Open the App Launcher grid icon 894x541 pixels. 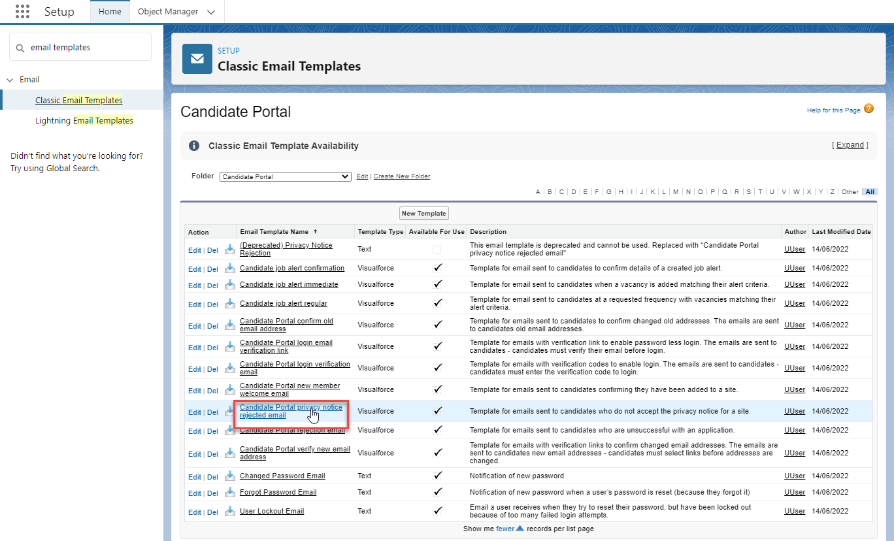(22, 12)
